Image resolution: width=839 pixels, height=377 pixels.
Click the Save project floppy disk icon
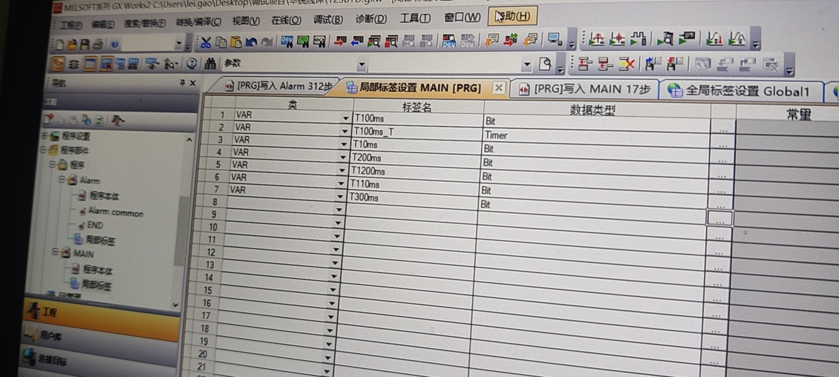(x=85, y=44)
